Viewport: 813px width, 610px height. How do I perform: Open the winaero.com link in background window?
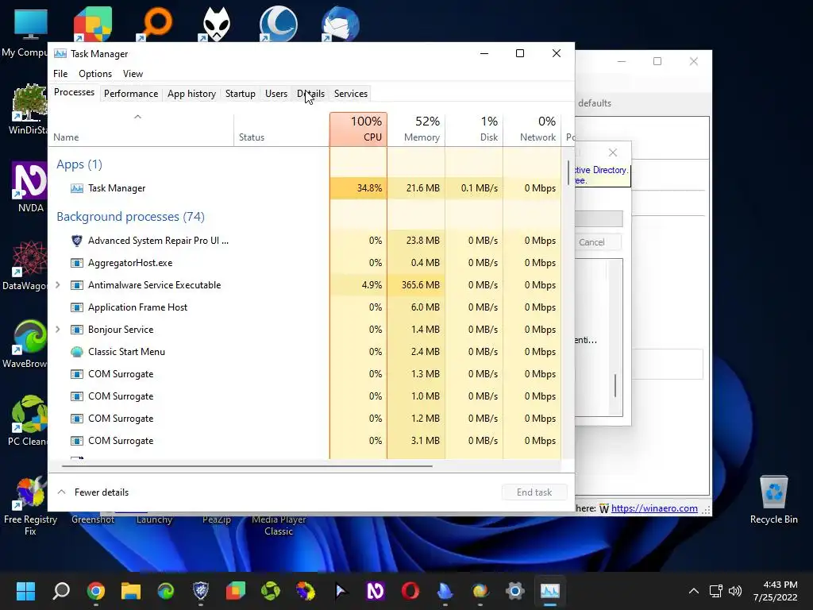click(x=654, y=508)
